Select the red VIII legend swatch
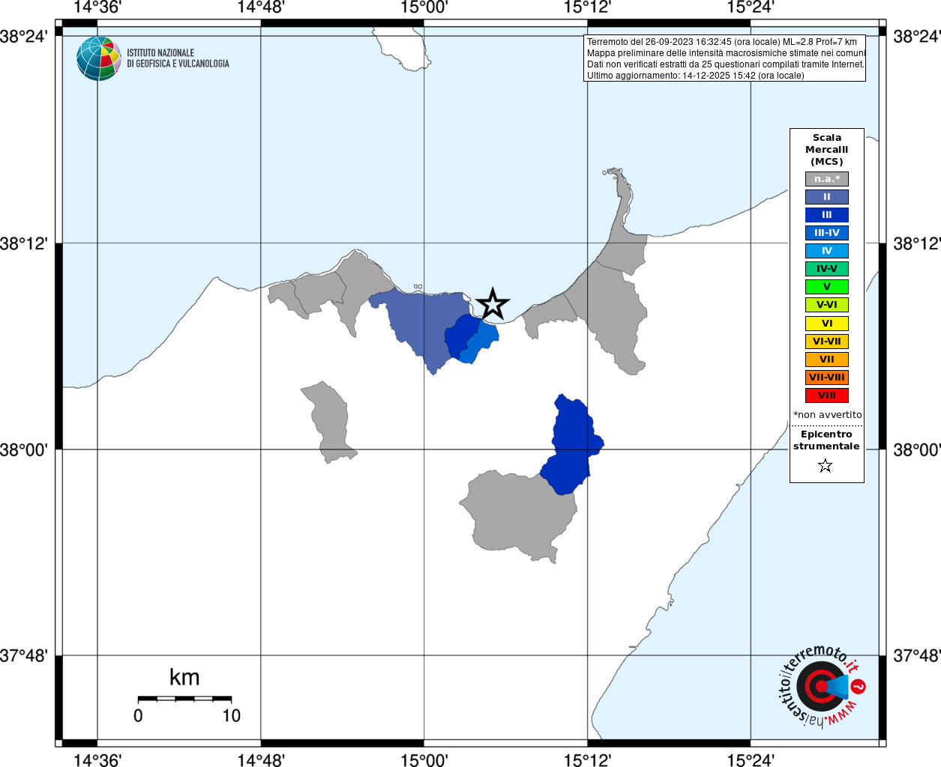941x767 pixels. (827, 395)
